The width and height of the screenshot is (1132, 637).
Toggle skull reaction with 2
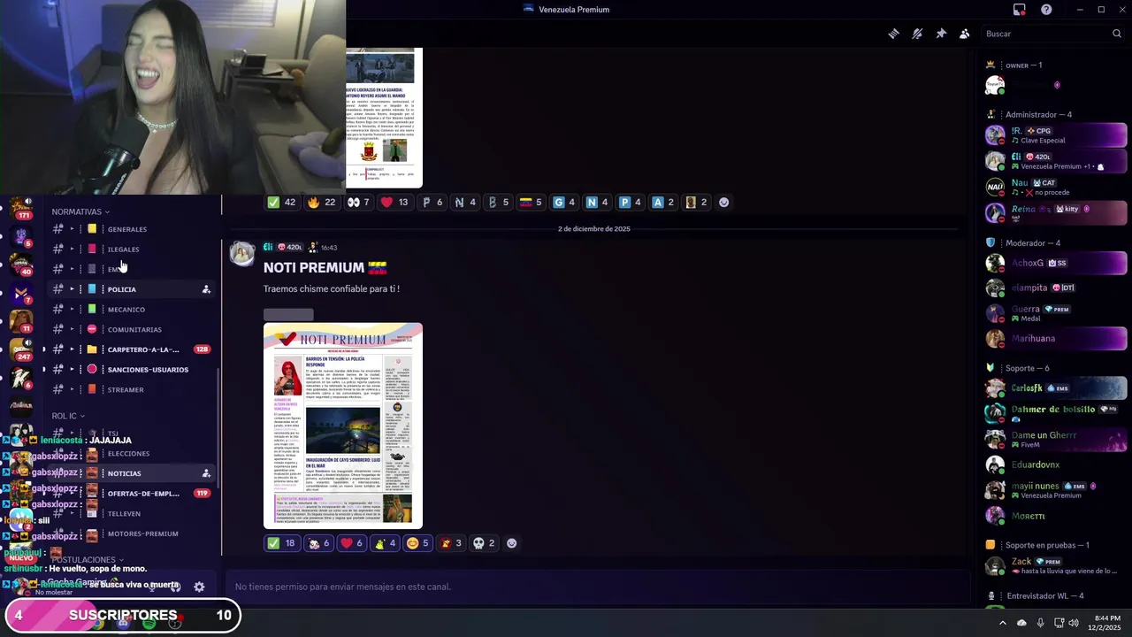(484, 543)
